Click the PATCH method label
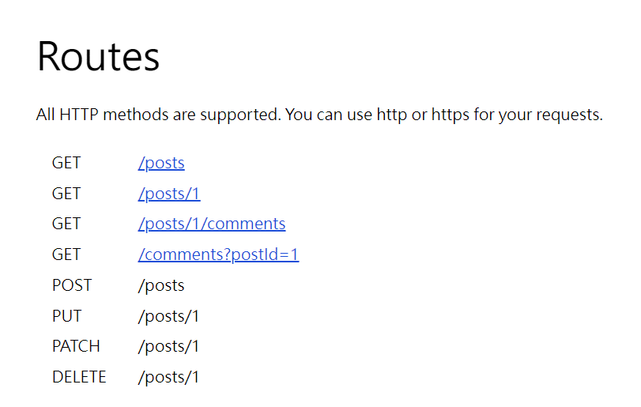 76,346
